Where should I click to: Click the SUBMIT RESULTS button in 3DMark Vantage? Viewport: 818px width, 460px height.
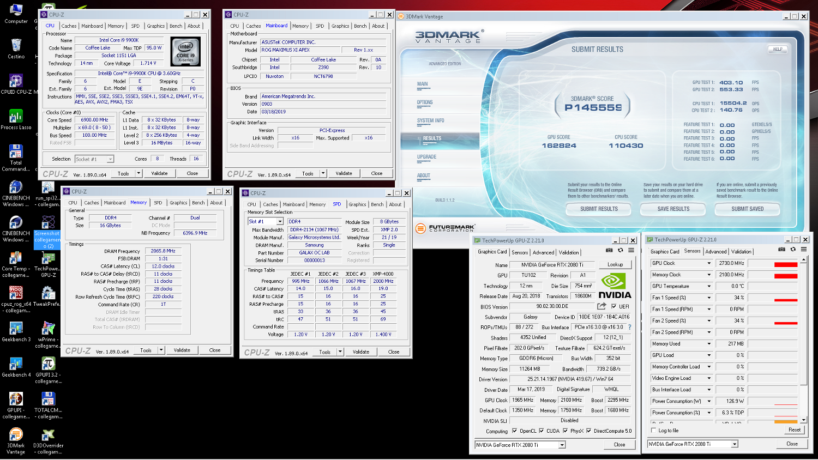tap(599, 209)
